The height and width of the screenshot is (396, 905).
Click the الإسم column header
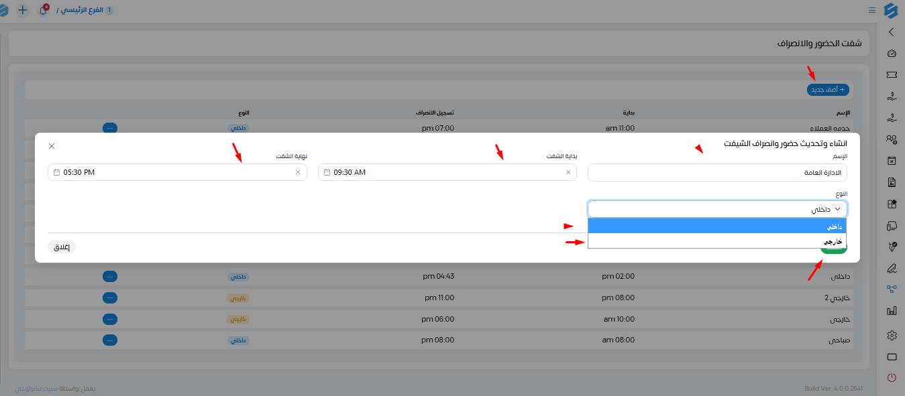843,111
